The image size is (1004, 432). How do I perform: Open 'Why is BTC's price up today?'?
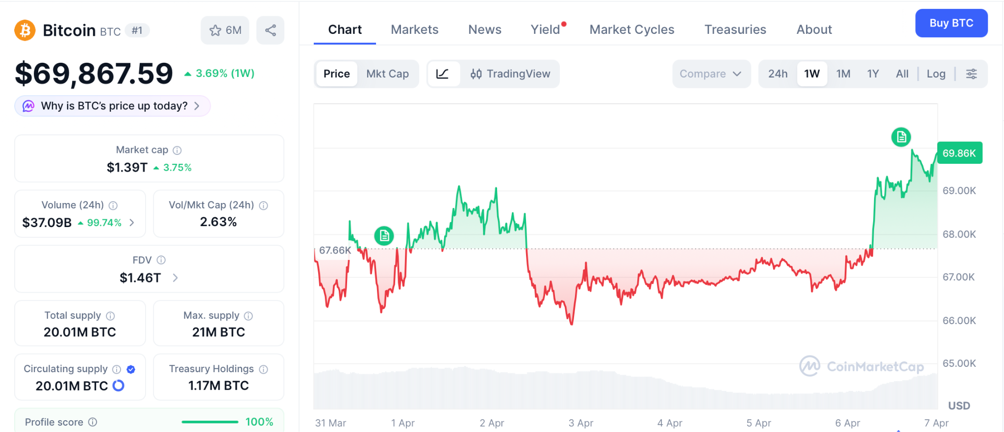point(113,106)
